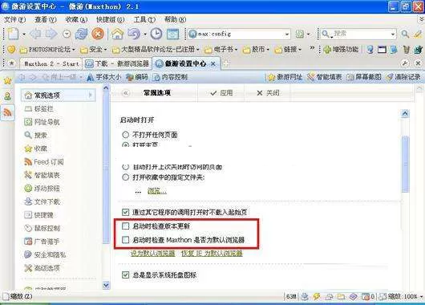The width and height of the screenshot is (425, 305).
Task: Open the 帮助(H) menu
Action: 176,19
